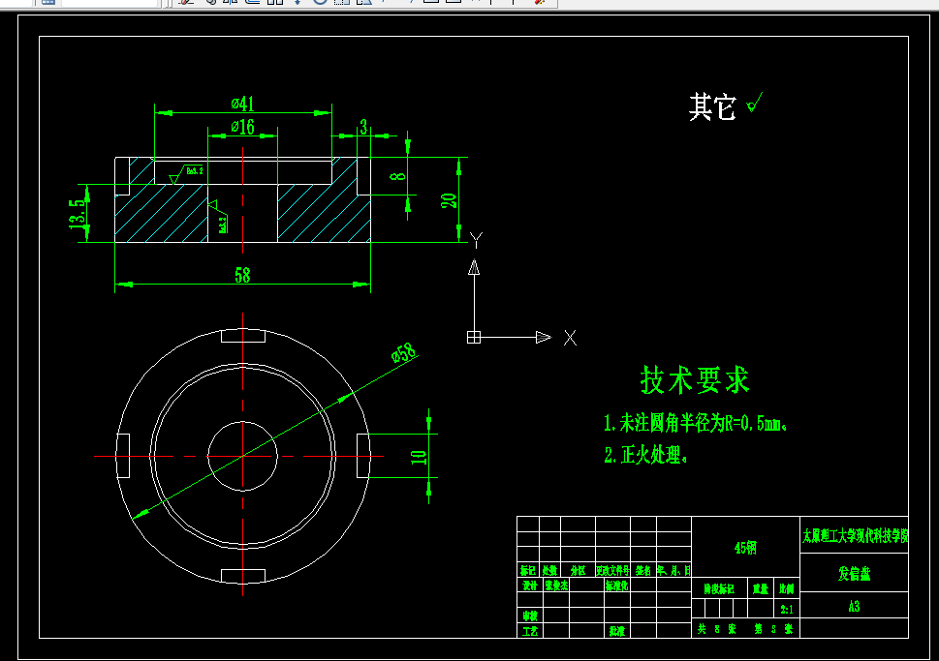
Task: Select the 2:1 scale value
Action: tap(787, 610)
